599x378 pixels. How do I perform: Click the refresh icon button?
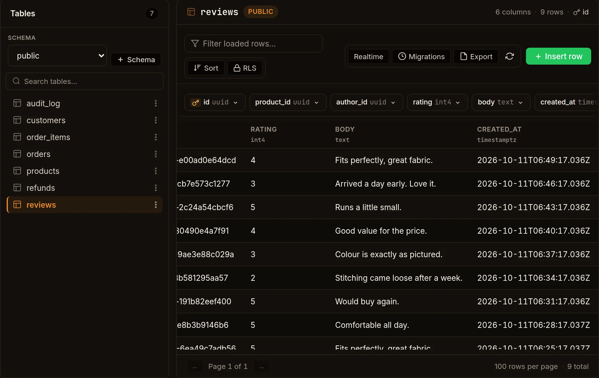click(510, 56)
